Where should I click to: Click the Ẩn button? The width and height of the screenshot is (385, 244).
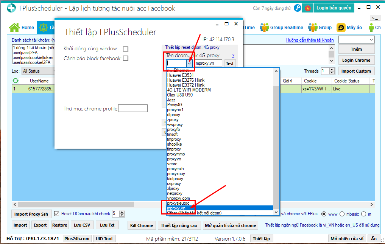[374, 239]
